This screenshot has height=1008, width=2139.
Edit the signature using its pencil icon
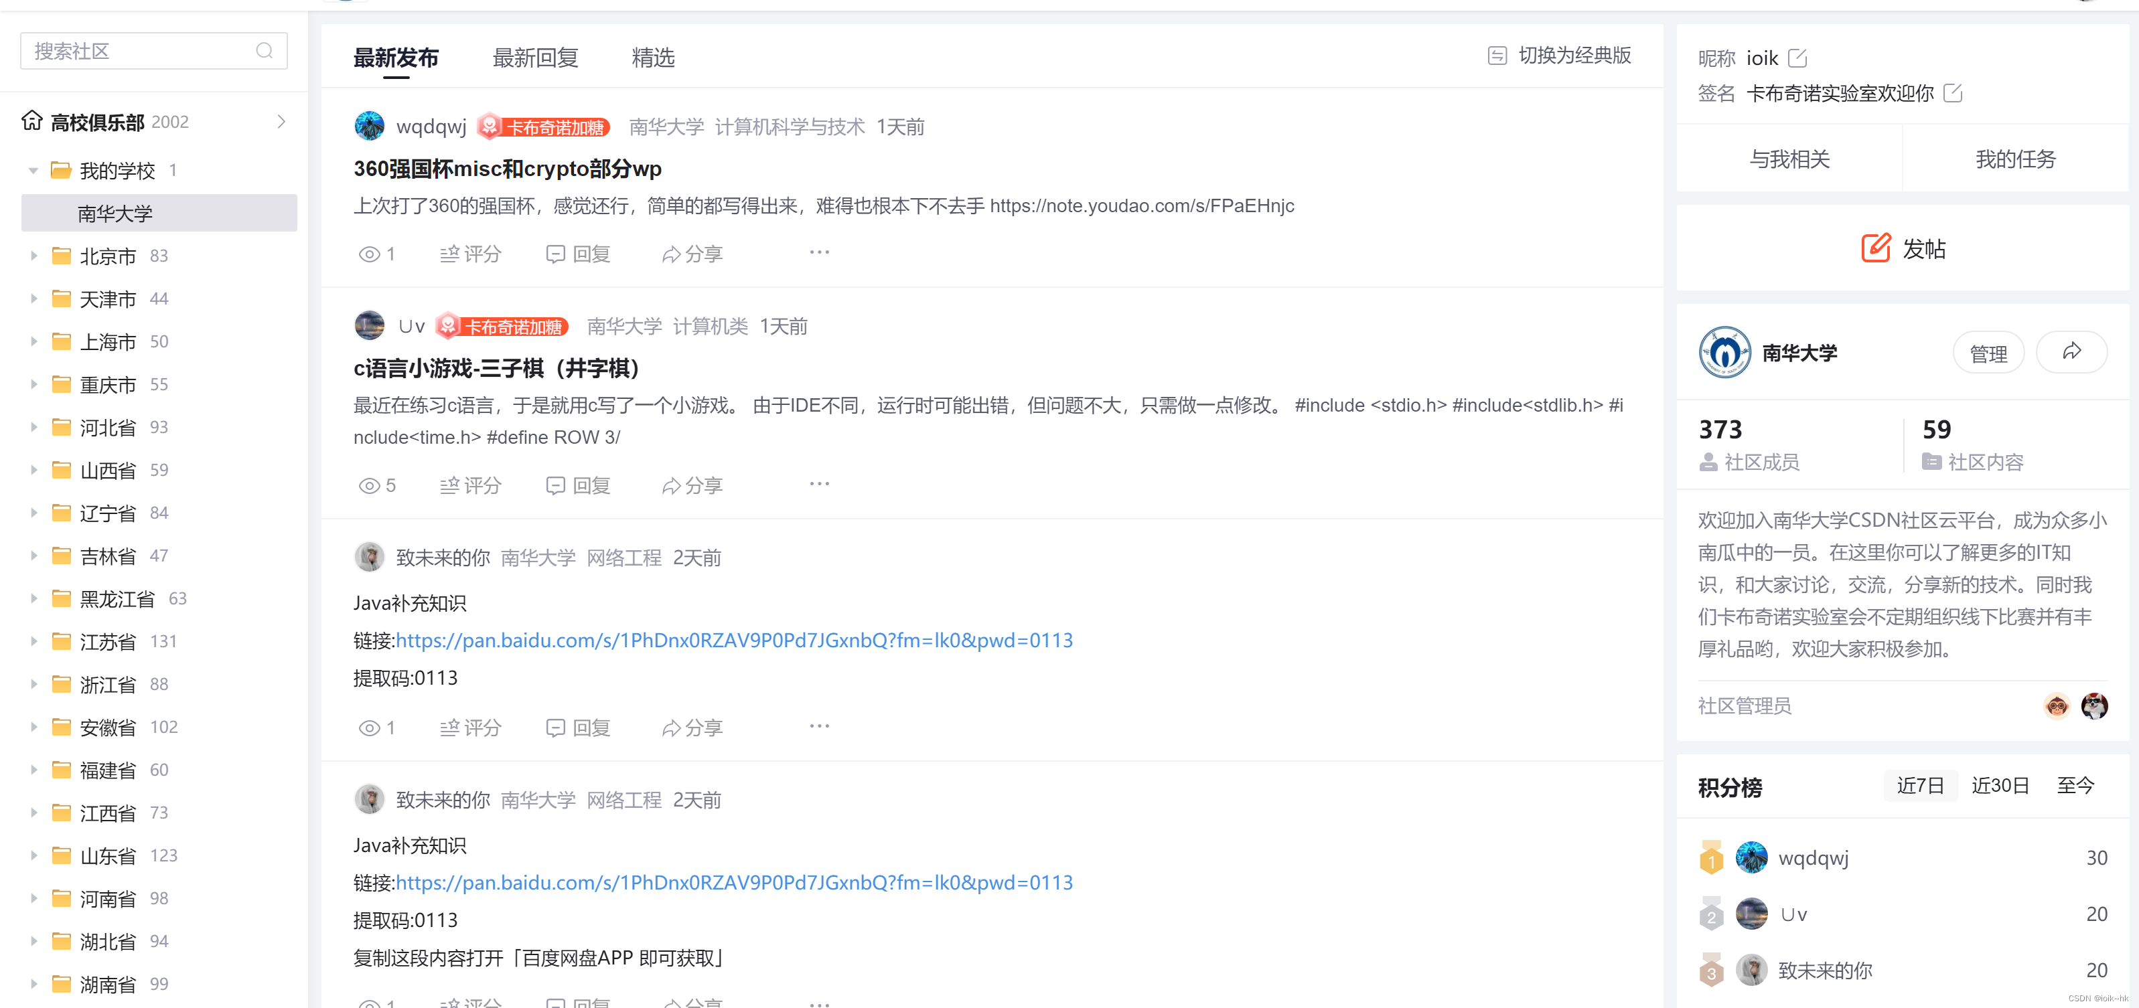pos(1953,94)
